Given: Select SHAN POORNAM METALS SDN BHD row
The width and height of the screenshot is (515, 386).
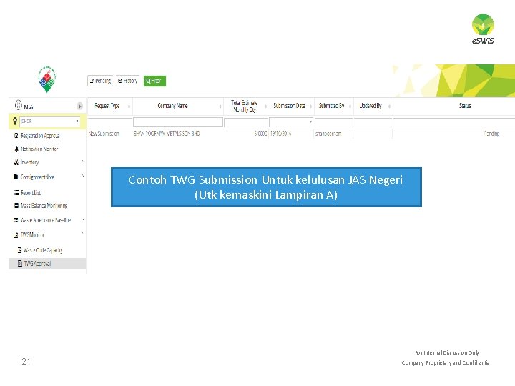Looking at the screenshot, I should click(167, 134).
